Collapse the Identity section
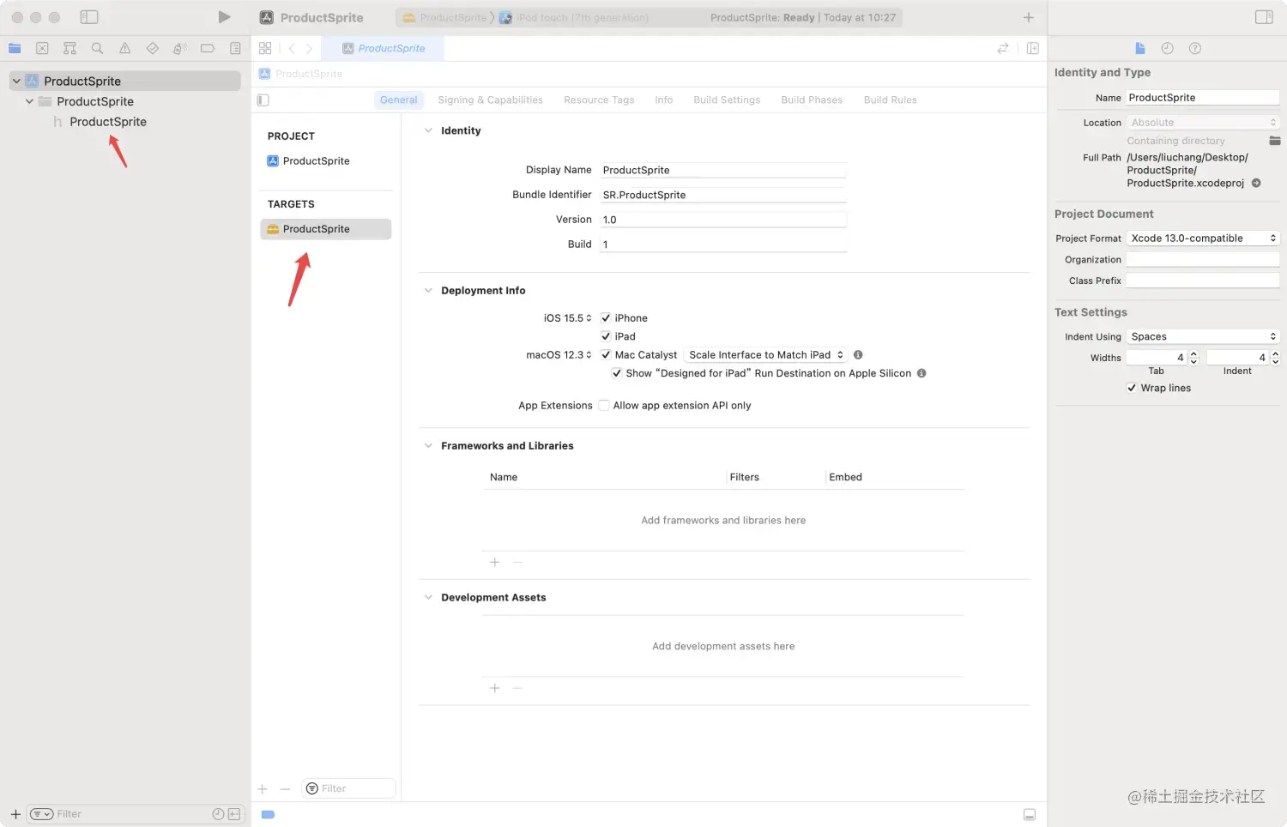Viewport: 1287px width, 827px height. point(428,130)
